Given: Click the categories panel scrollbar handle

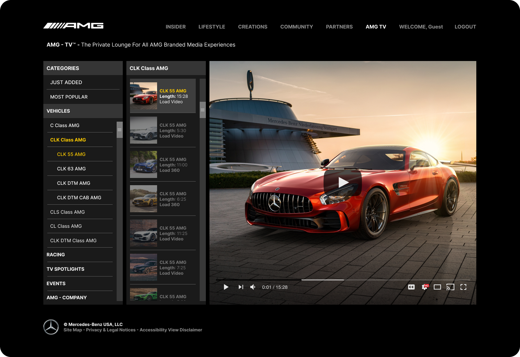Looking at the screenshot, I should [x=120, y=130].
